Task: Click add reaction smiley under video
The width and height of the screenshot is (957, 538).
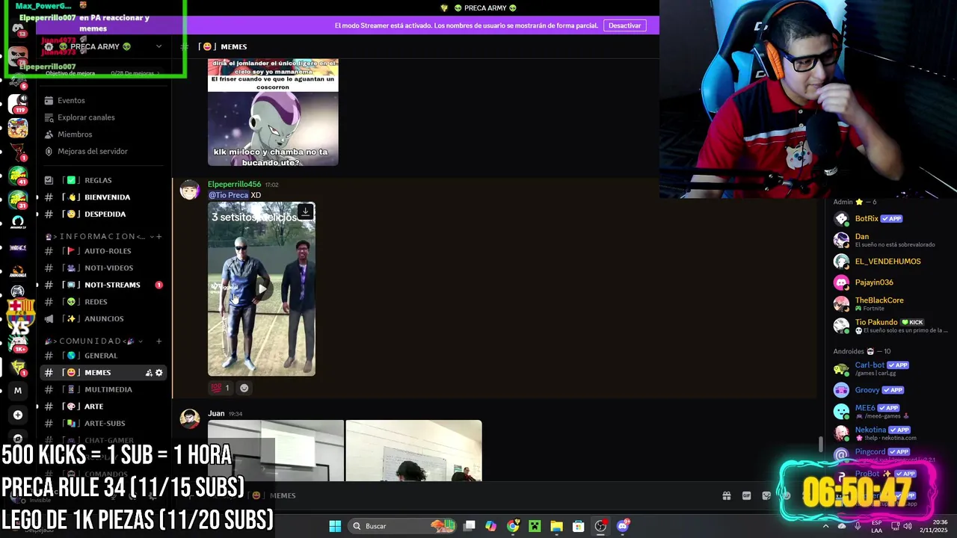Action: [244, 388]
